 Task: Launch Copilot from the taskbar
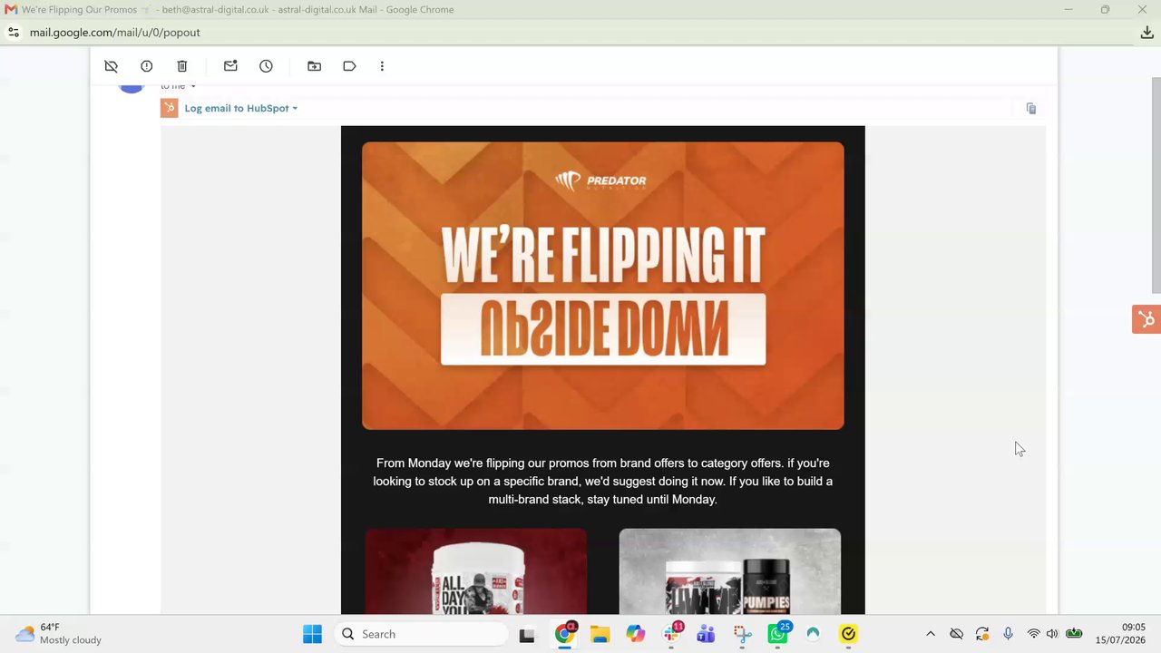pos(635,634)
